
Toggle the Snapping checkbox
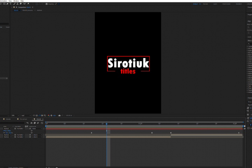point(47,4)
